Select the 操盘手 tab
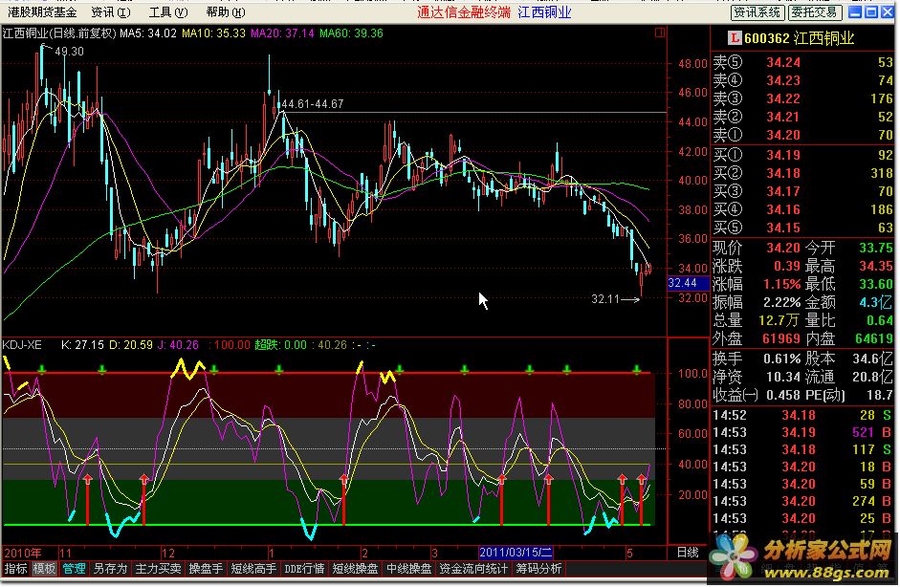This screenshot has height=587, width=900. tap(206, 569)
